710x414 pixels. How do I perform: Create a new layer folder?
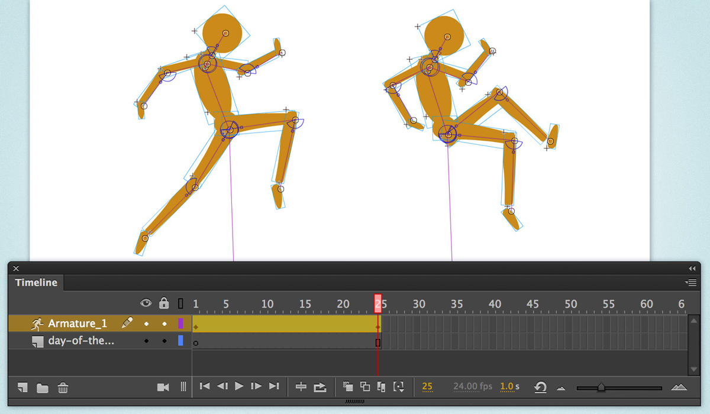pos(41,387)
